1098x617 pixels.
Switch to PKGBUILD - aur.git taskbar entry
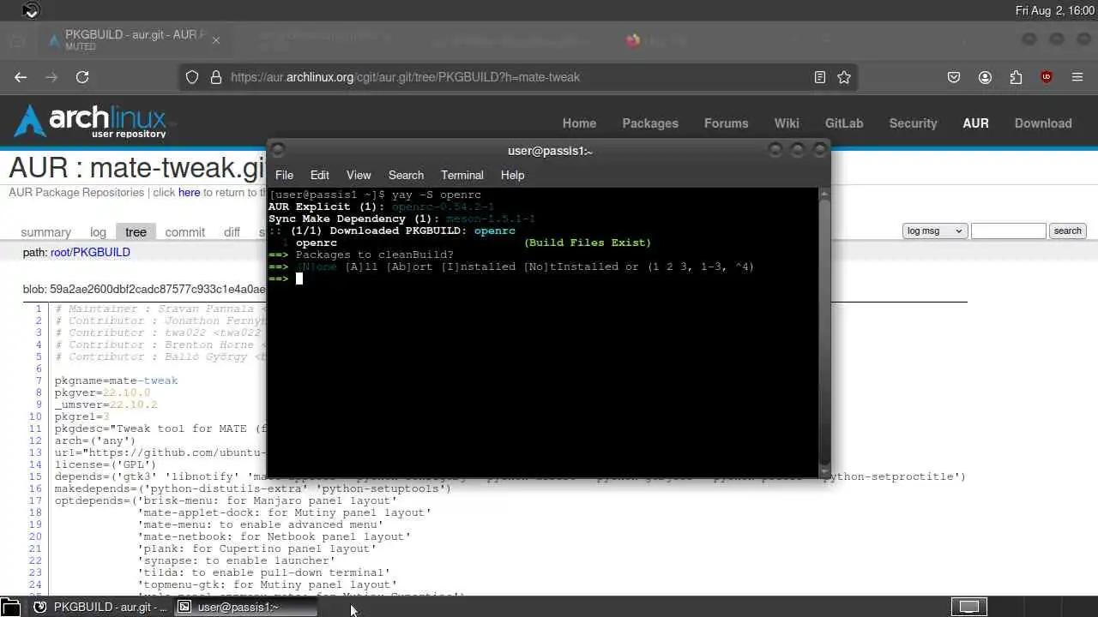click(x=100, y=607)
